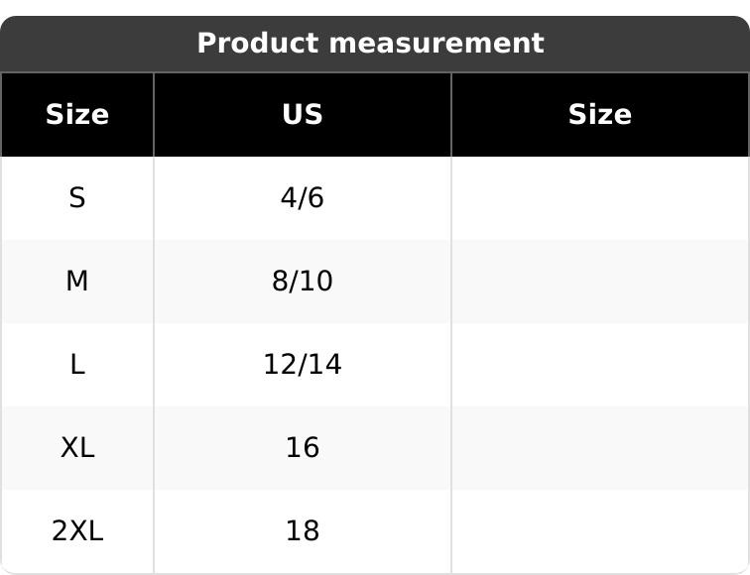Click the US column header
Screen dimensions: 750x575
coord(303,115)
